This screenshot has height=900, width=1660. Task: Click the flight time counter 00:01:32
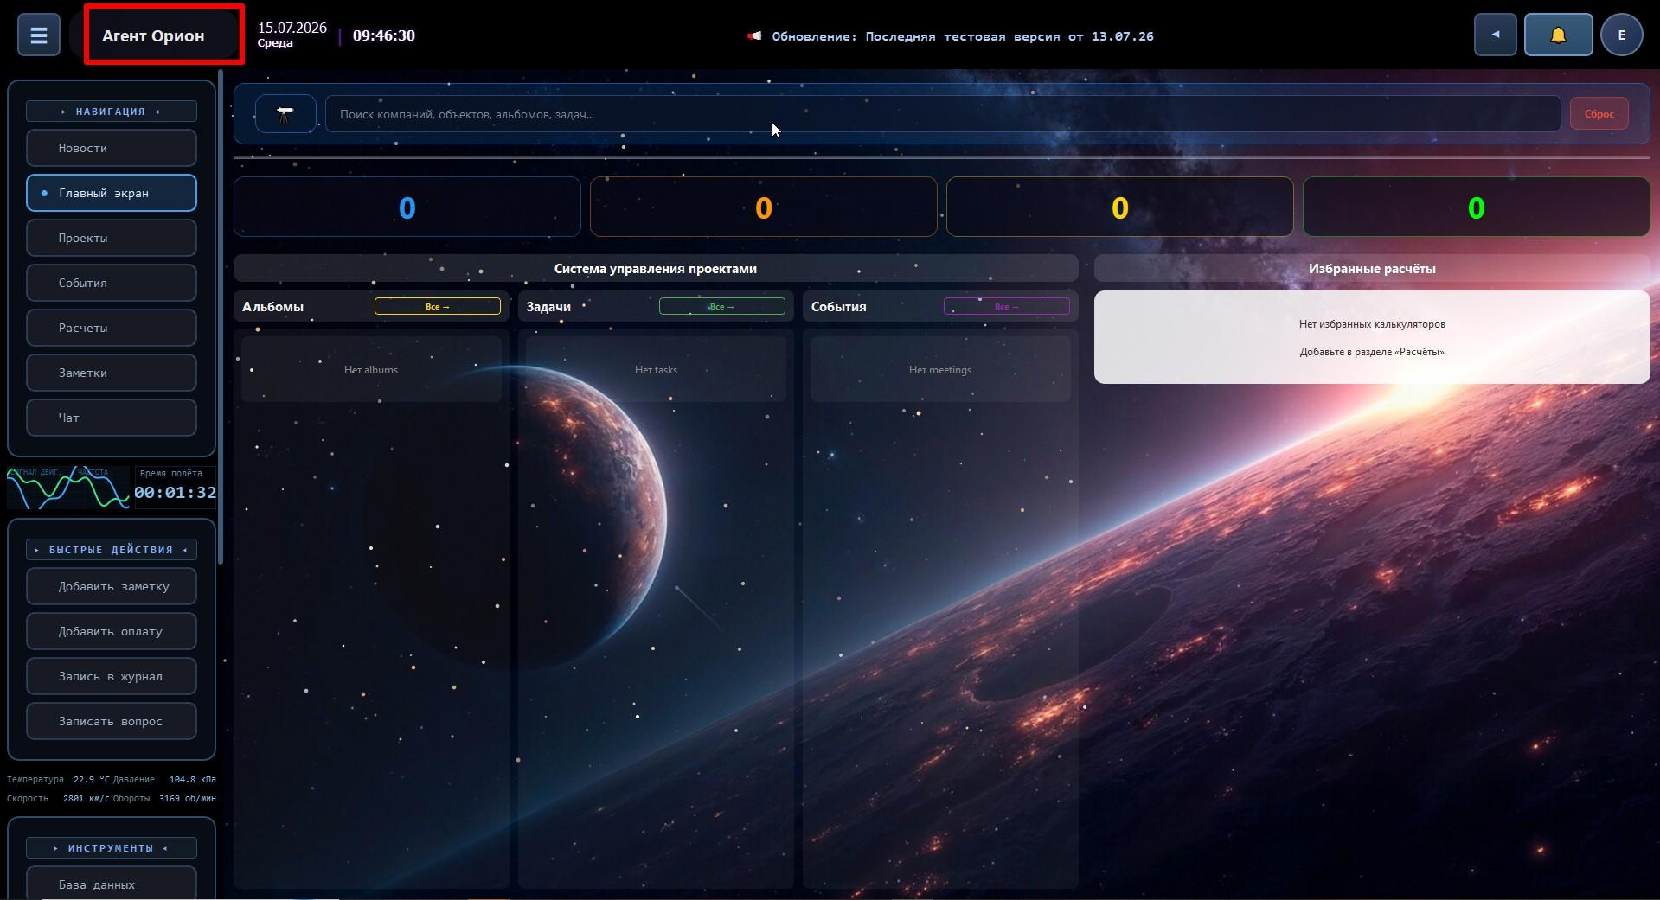pos(175,493)
